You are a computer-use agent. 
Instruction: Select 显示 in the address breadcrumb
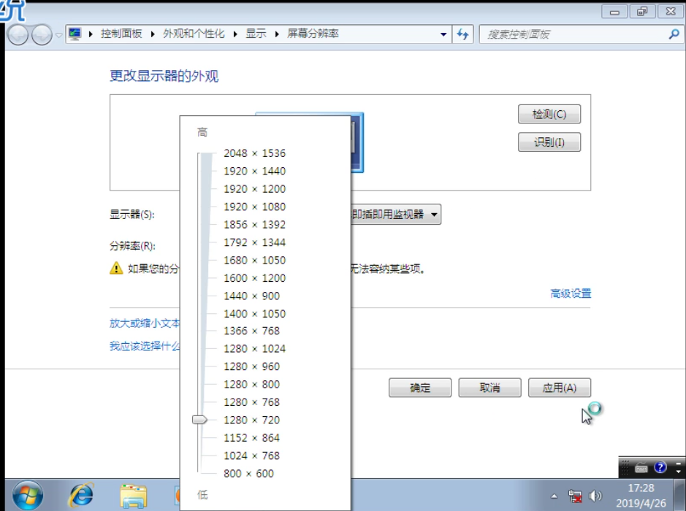tap(256, 34)
